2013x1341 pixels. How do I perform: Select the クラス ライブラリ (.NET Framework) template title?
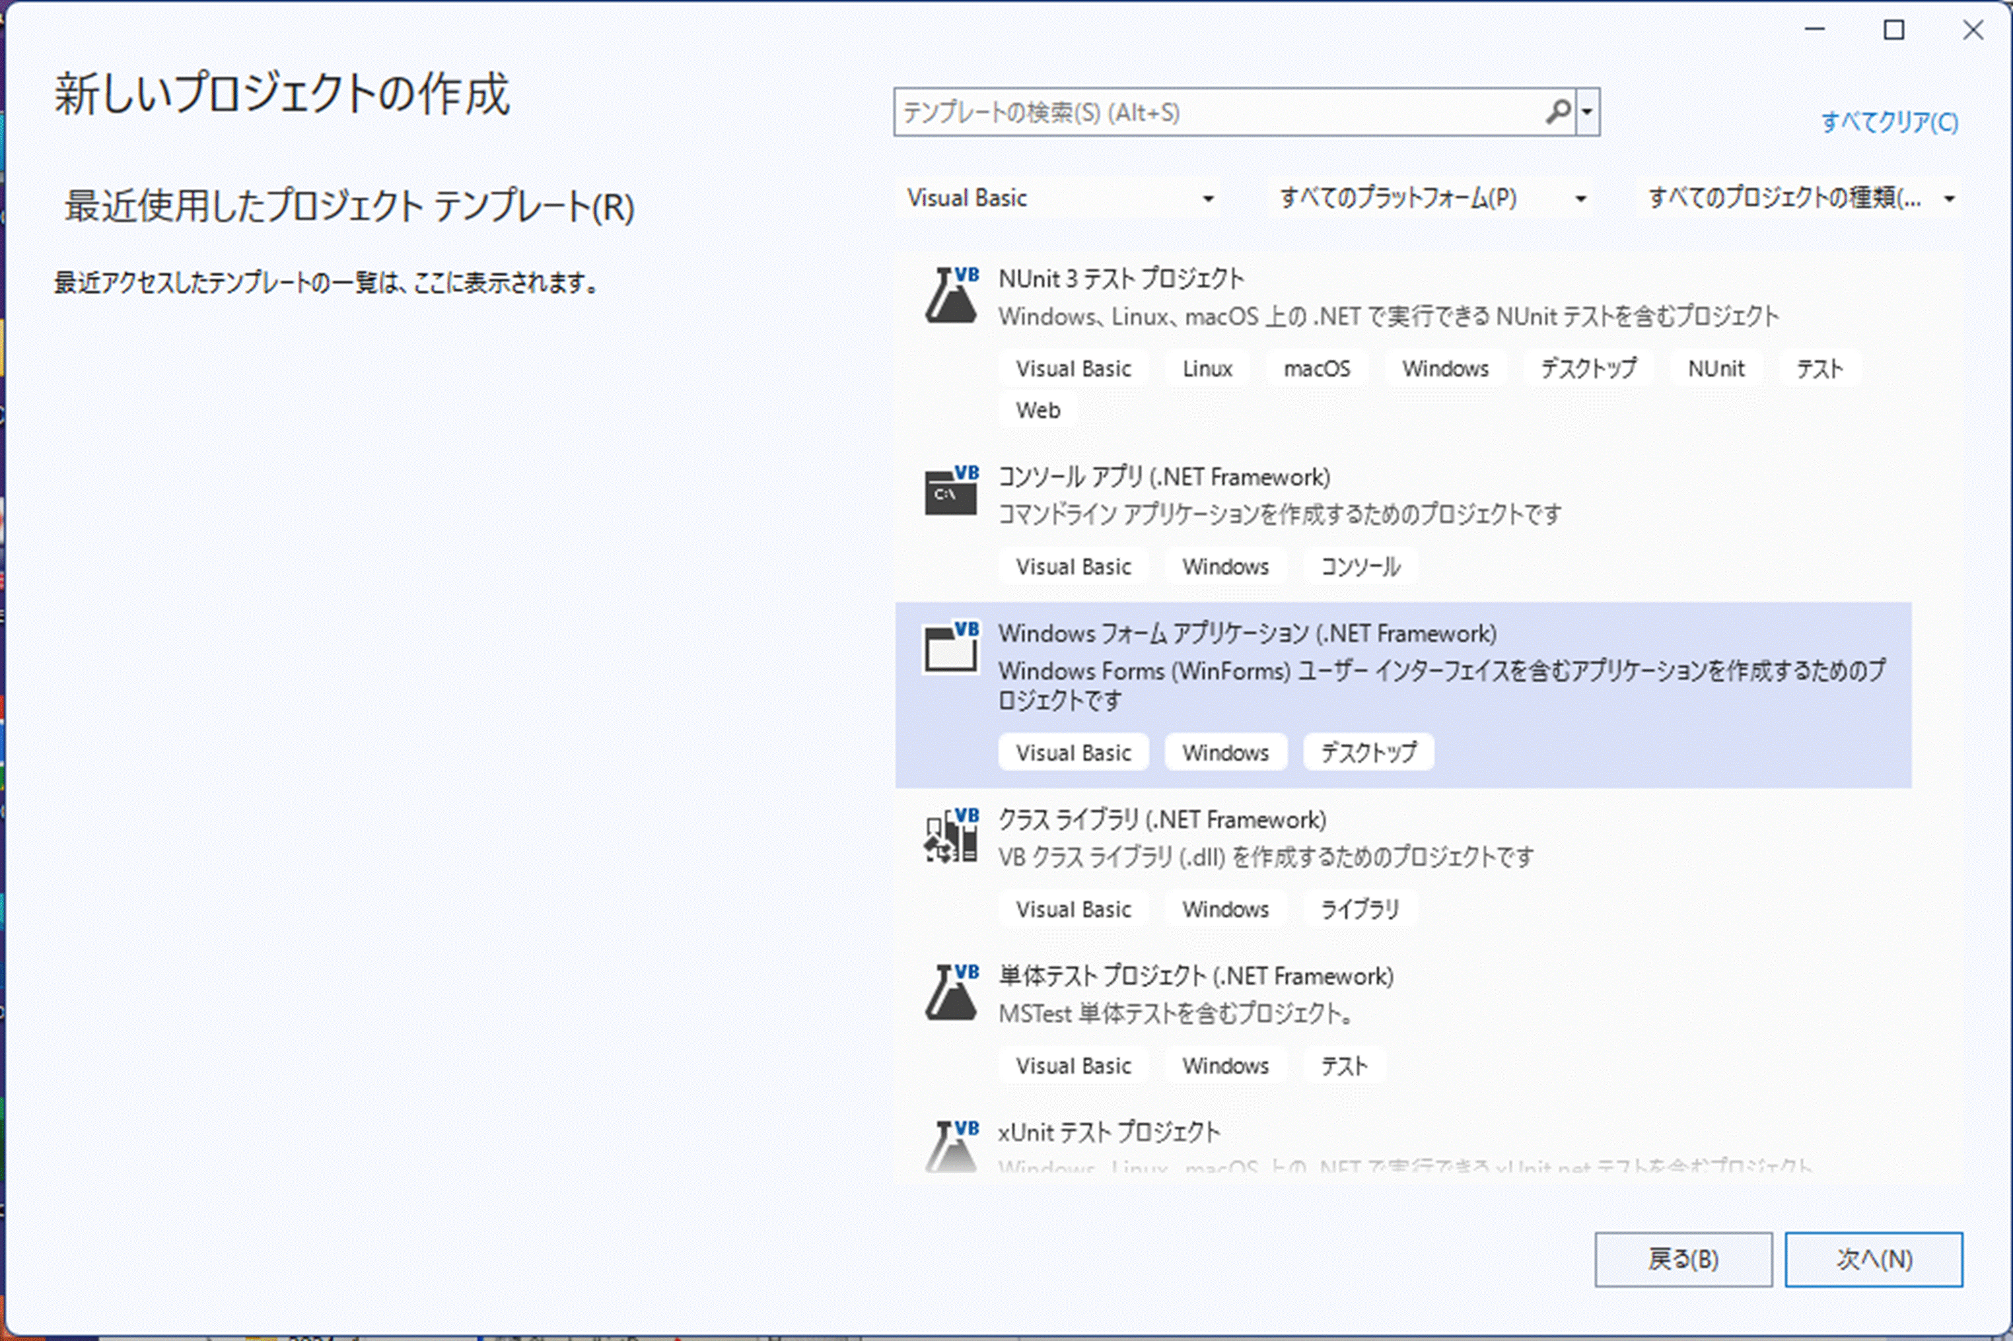click(1162, 819)
